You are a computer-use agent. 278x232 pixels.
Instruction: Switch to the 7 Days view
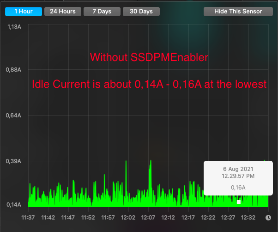click(x=102, y=12)
